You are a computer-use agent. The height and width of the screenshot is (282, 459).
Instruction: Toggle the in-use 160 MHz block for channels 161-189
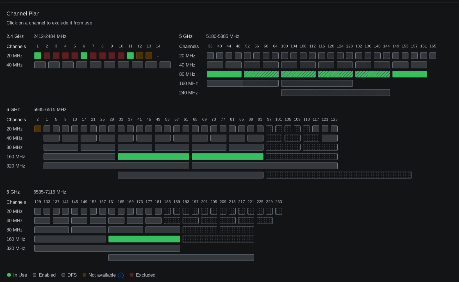click(x=144, y=239)
